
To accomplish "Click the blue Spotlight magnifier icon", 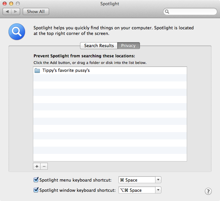I will coord(17,32).
